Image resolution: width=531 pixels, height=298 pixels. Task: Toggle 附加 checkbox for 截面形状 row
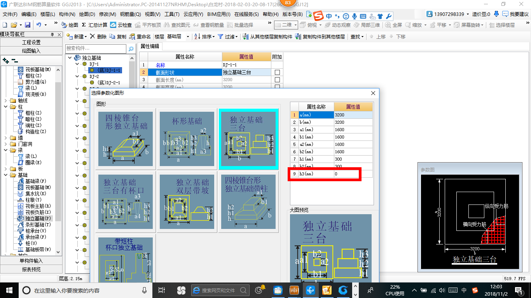pos(277,73)
